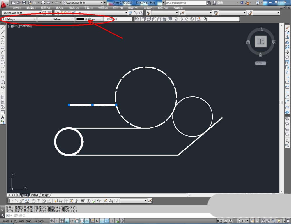Toggle Polar tracking in the status bar
The image size is (291, 224).
(x=72, y=221)
